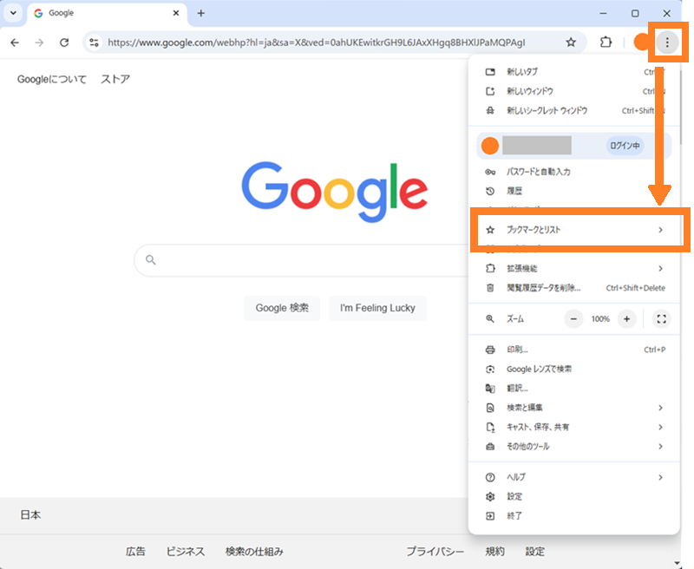The width and height of the screenshot is (694, 569).
Task: Select the Google tab
Action: [106, 13]
